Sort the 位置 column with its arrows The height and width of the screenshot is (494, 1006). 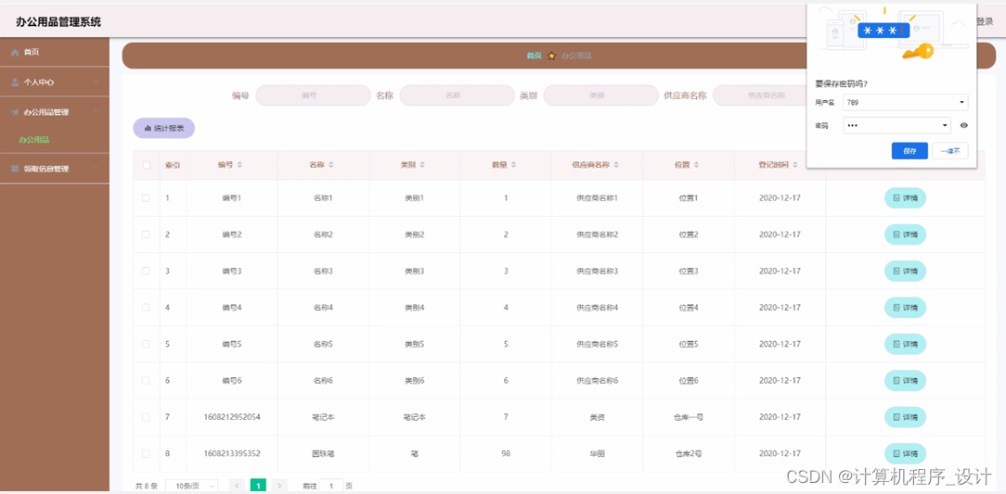[x=697, y=165]
